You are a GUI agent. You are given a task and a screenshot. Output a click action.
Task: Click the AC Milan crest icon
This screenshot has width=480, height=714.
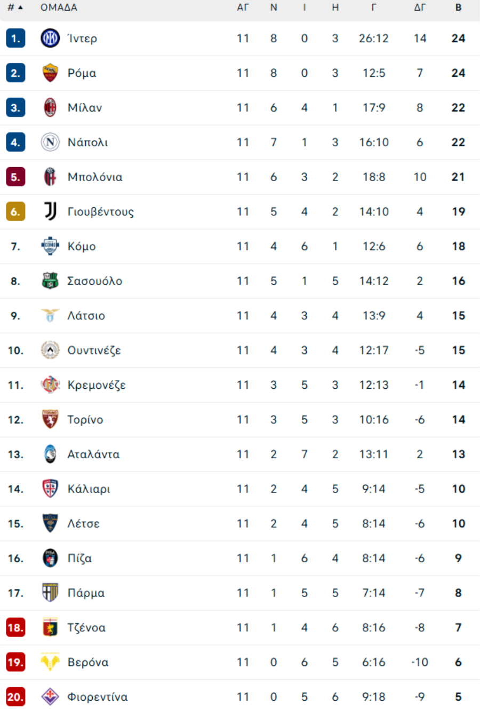(50, 107)
